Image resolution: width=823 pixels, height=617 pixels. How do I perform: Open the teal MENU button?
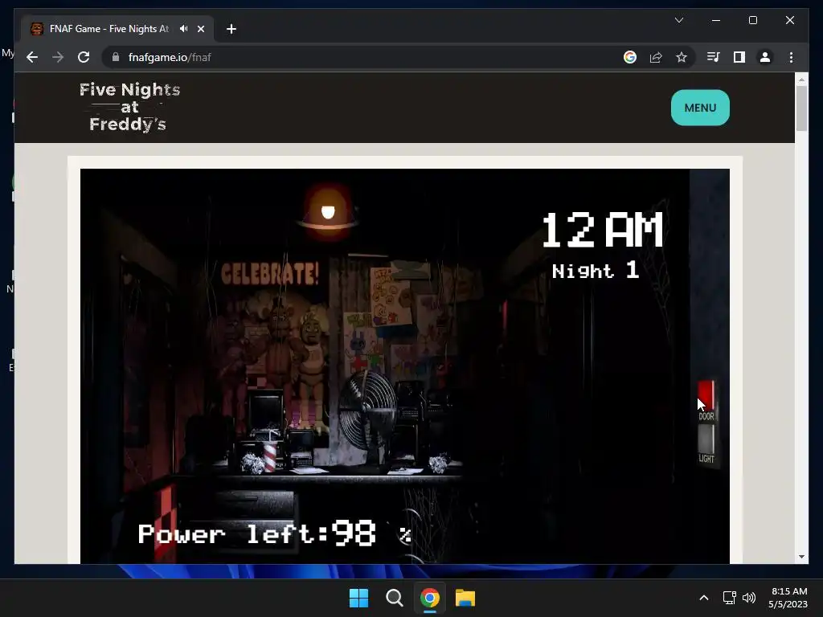[x=700, y=108]
